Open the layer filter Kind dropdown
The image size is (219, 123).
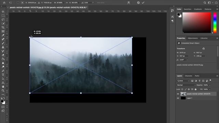183,81
